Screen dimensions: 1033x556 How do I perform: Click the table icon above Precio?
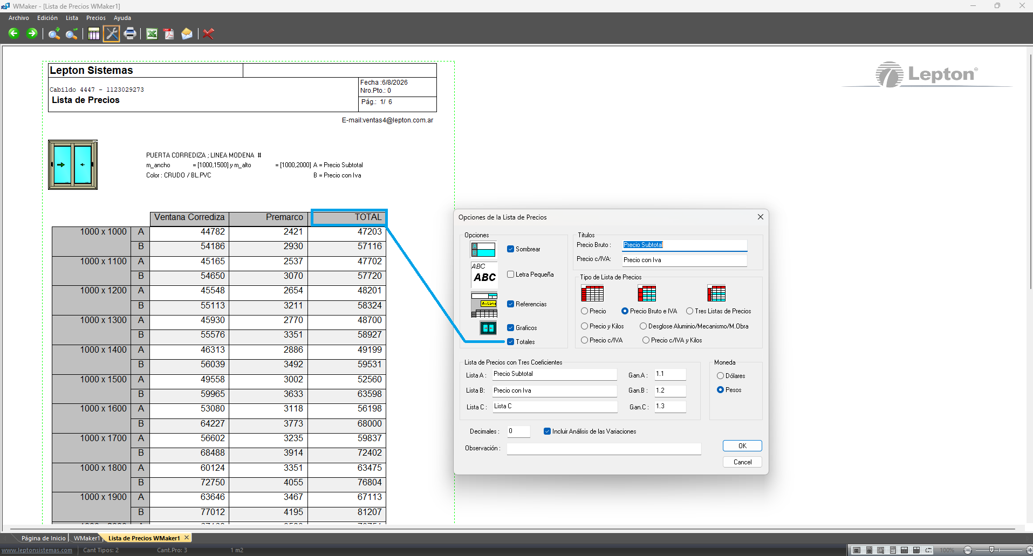point(592,293)
